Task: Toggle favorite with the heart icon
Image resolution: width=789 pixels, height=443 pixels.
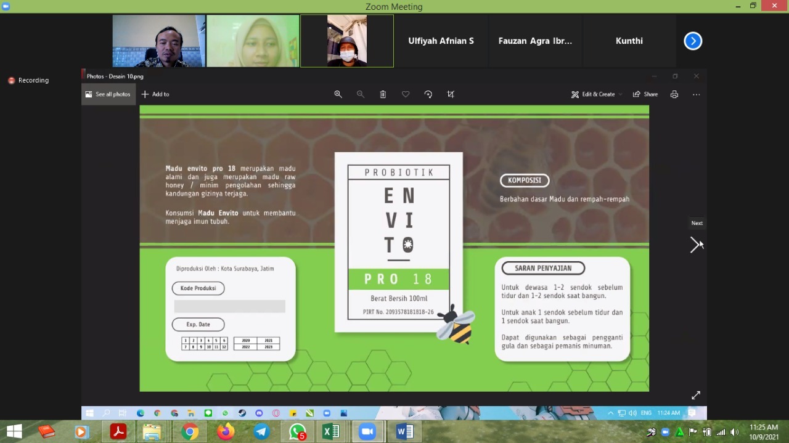Action: pyautogui.click(x=406, y=94)
